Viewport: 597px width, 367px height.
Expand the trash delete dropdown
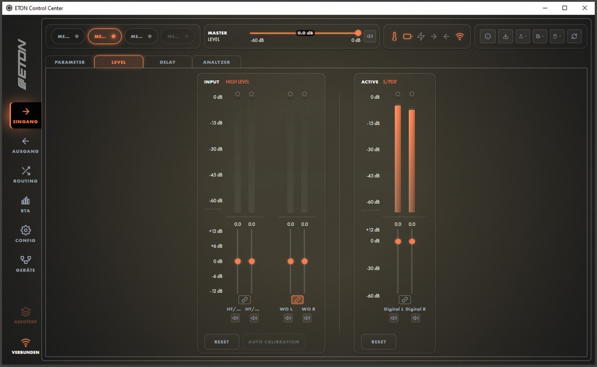point(557,36)
